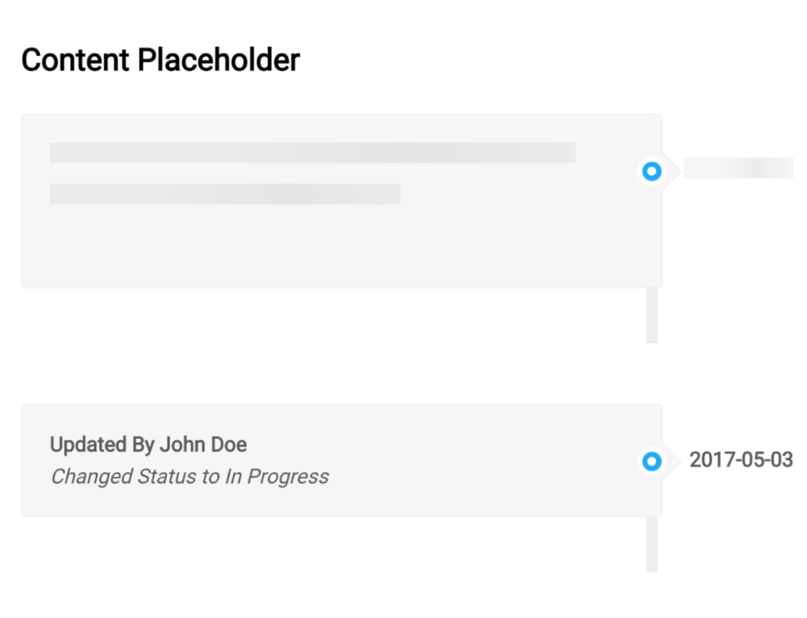The height and width of the screenshot is (618, 807).
Task: Open the "Updated By John Doe" entry title
Action: (148, 445)
